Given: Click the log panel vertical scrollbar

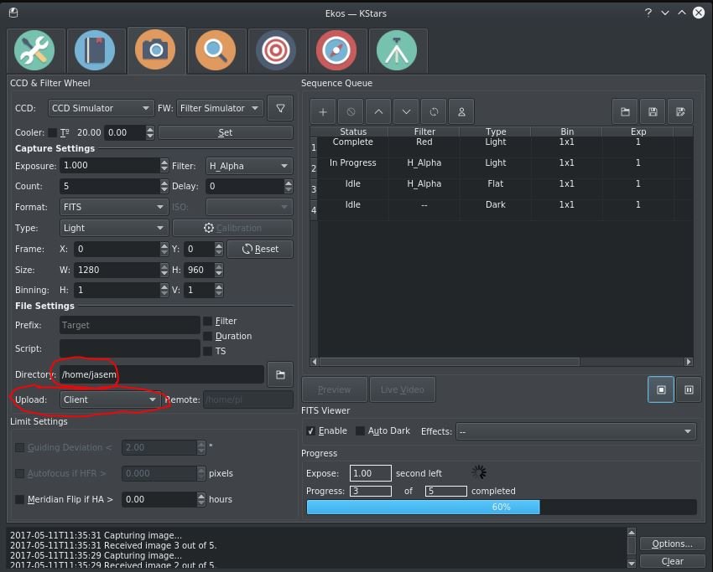Looking at the screenshot, I should (x=631, y=548).
